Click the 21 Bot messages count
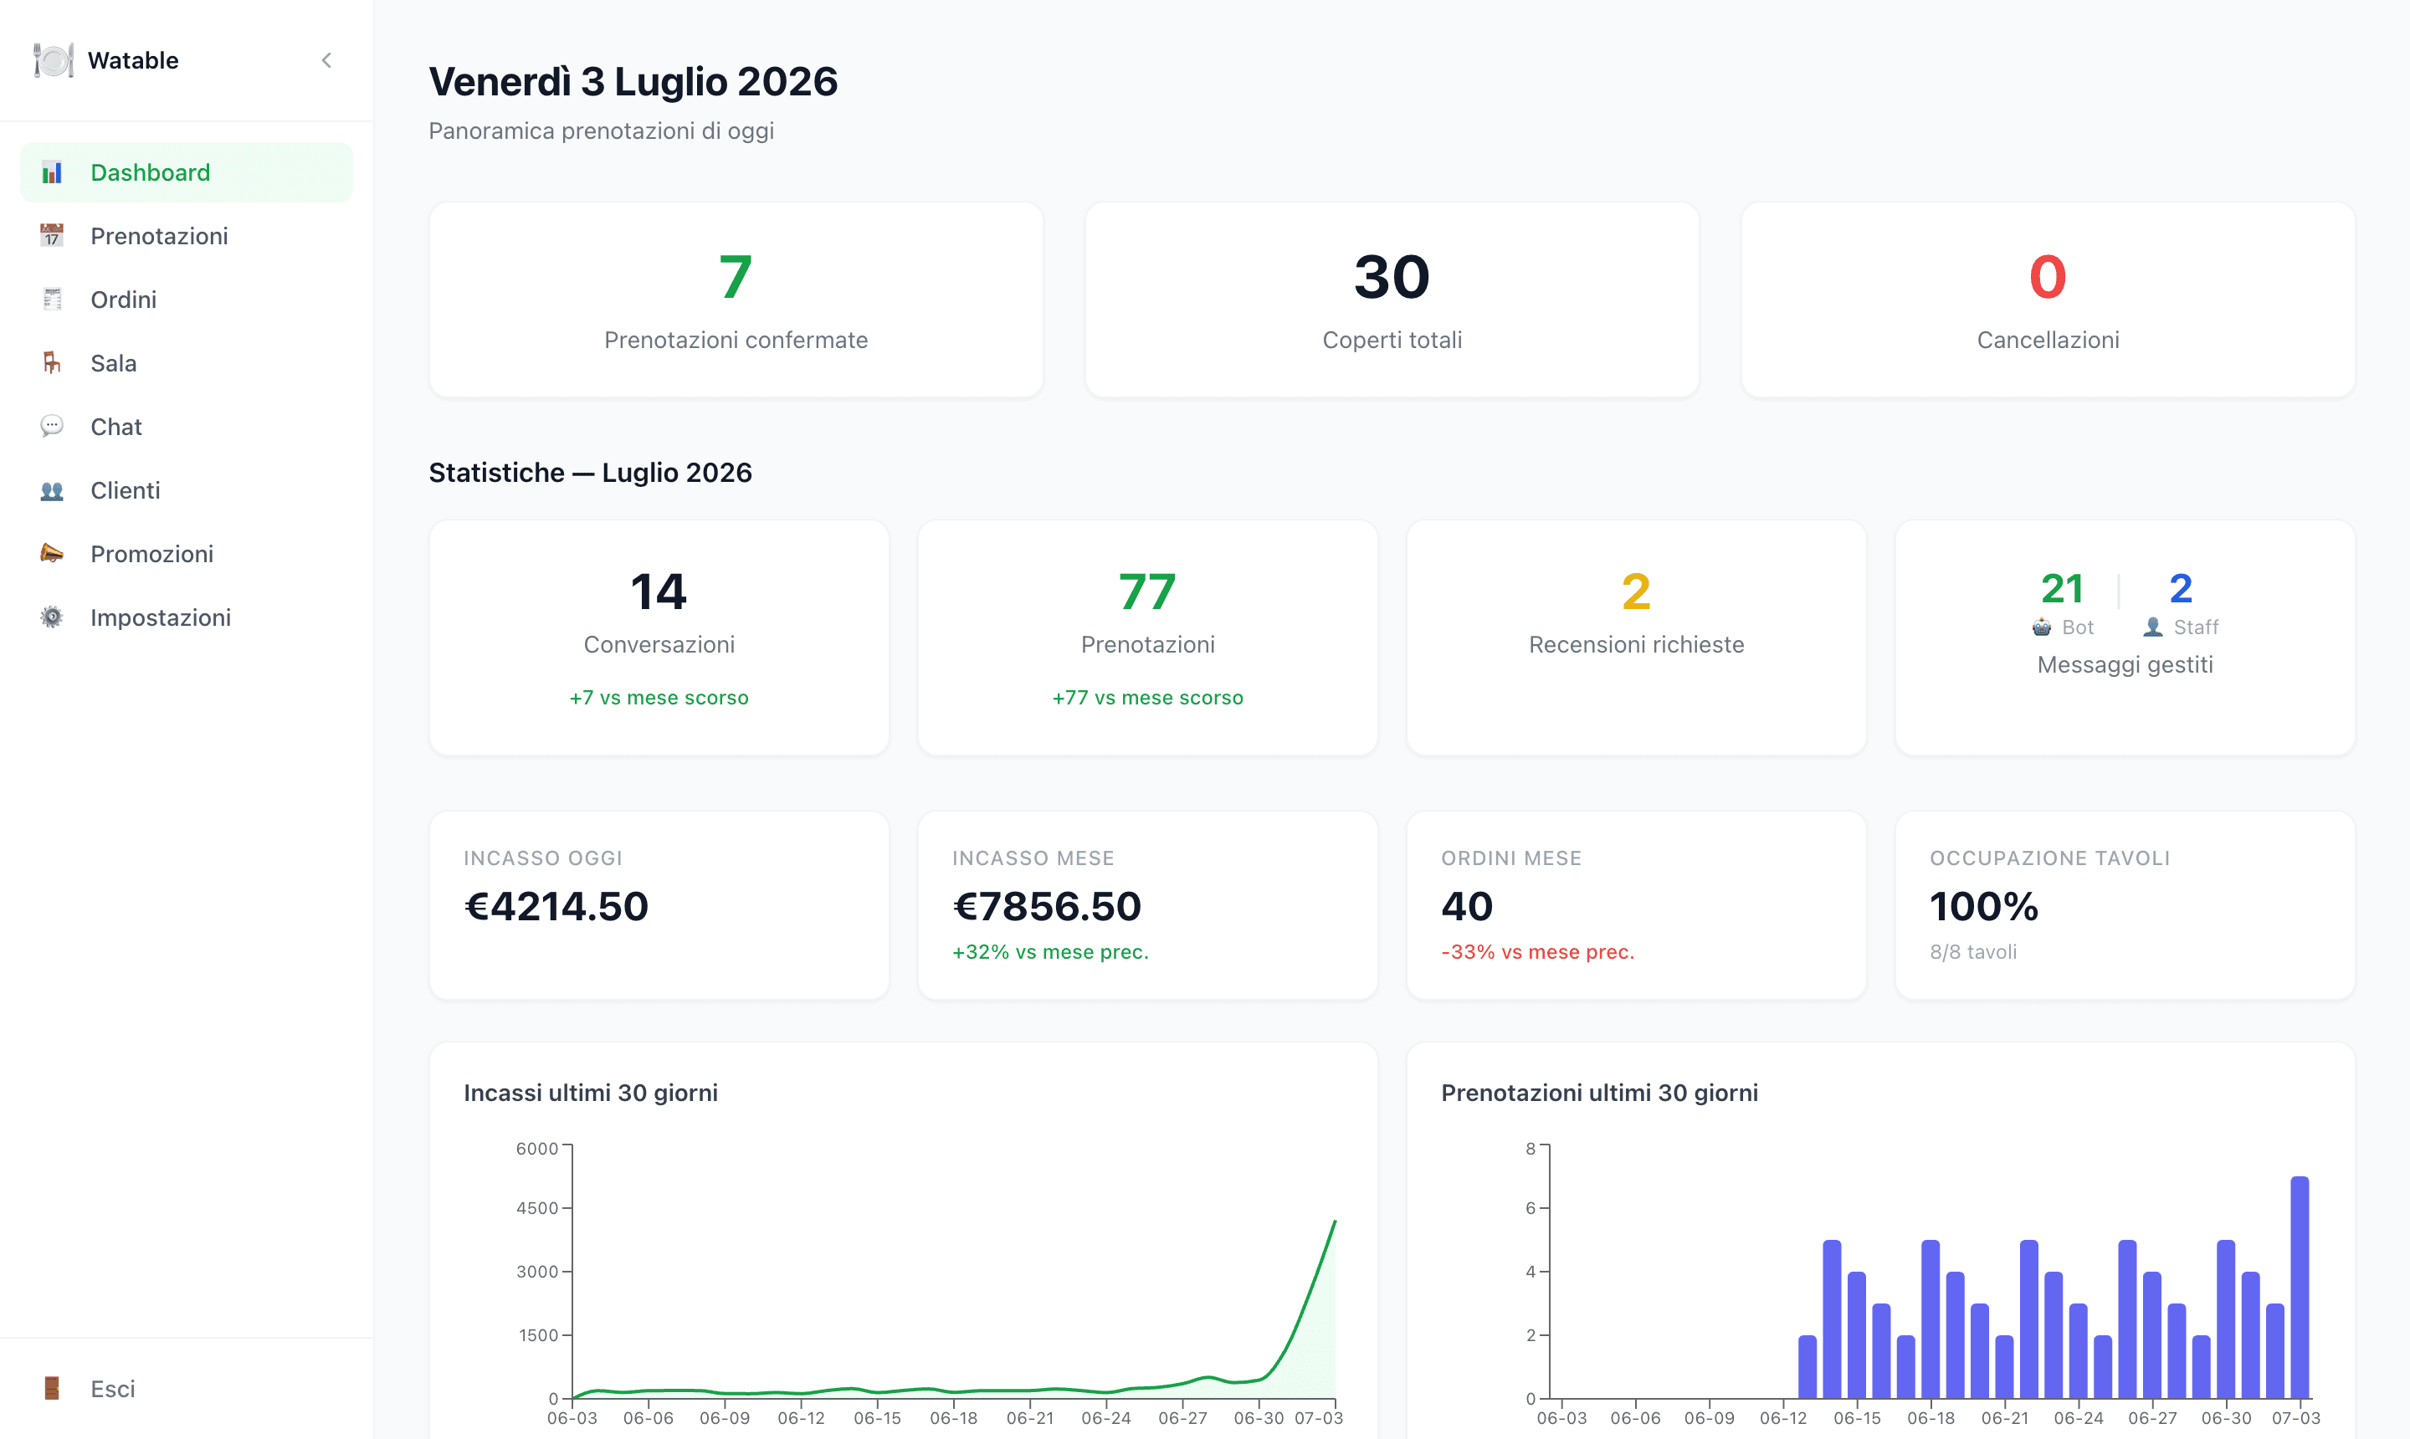 [2062, 589]
